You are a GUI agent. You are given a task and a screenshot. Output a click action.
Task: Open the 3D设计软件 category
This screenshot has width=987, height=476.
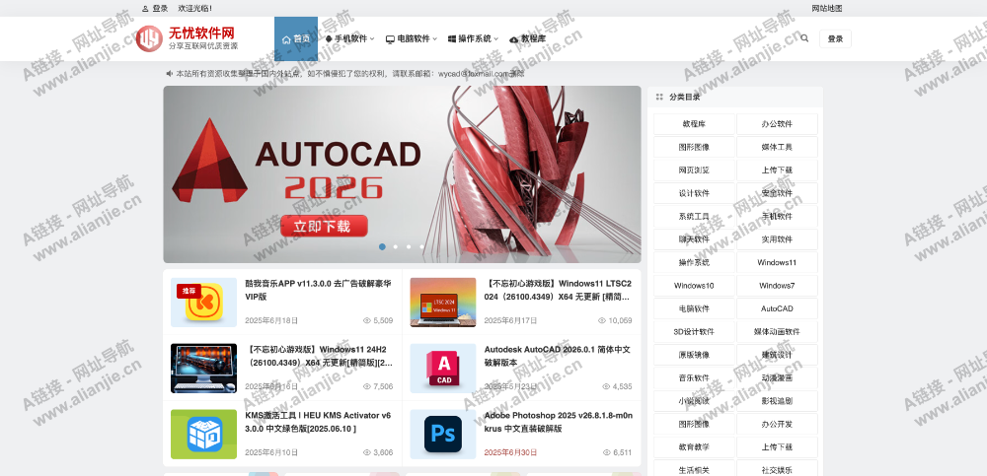[694, 331]
